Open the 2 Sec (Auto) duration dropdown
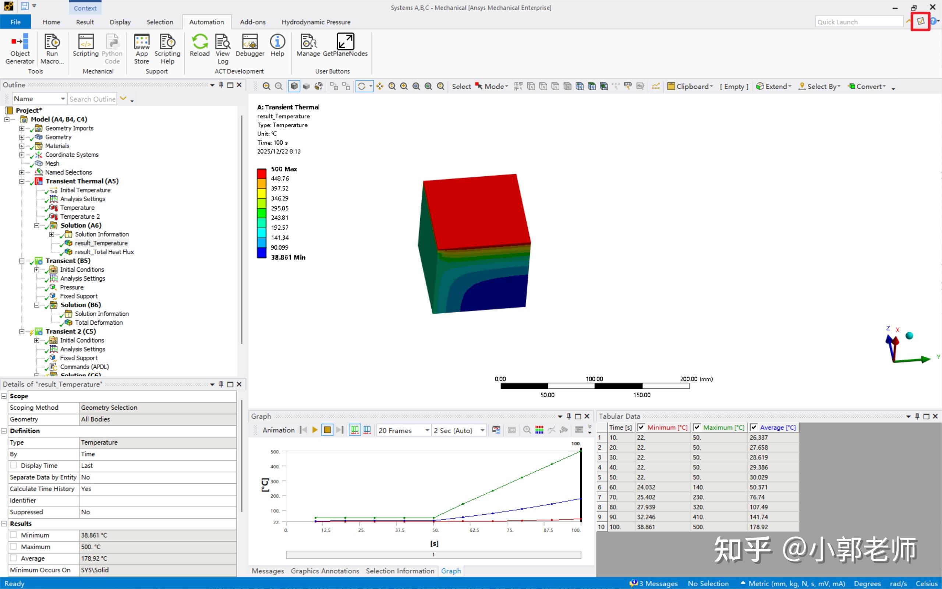The image size is (942, 589). click(459, 430)
